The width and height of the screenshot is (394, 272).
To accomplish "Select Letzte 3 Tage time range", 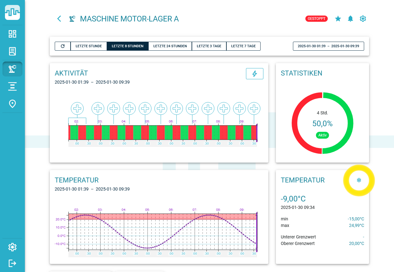I will 209,46.
